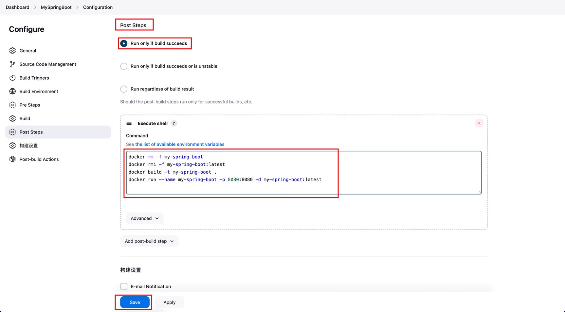Select Run regardless of build result

(124, 89)
